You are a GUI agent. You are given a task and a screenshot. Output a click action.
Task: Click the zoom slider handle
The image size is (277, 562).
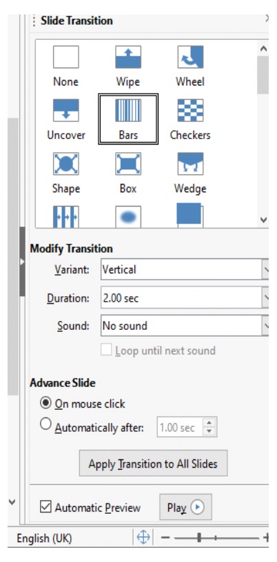pyautogui.click(x=199, y=537)
